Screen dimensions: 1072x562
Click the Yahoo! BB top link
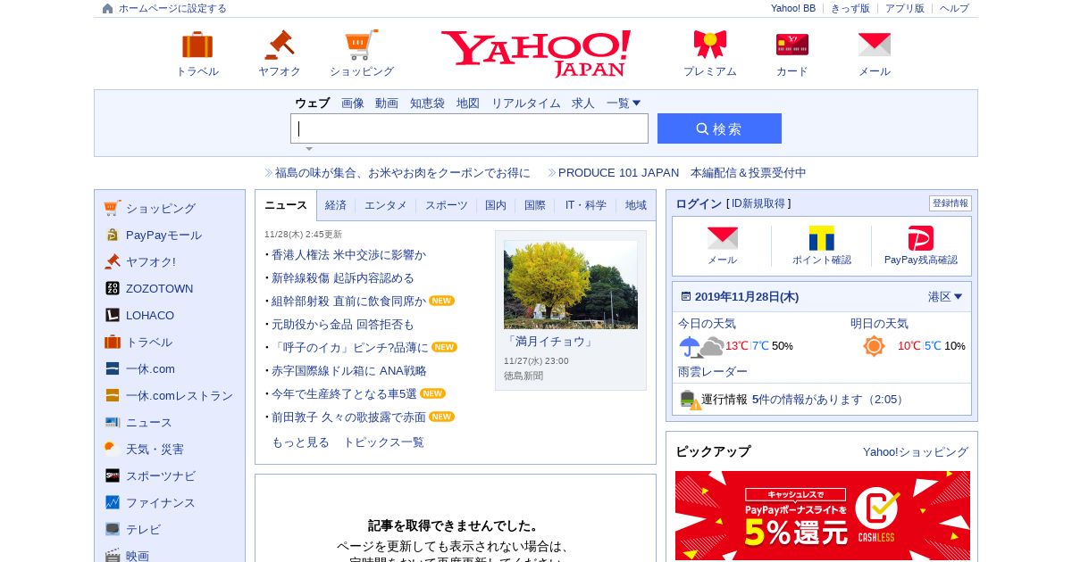pos(793,8)
